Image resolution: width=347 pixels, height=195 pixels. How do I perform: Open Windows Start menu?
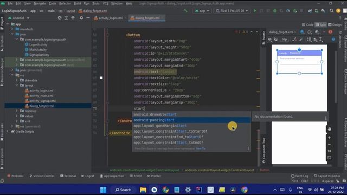tap(103, 190)
